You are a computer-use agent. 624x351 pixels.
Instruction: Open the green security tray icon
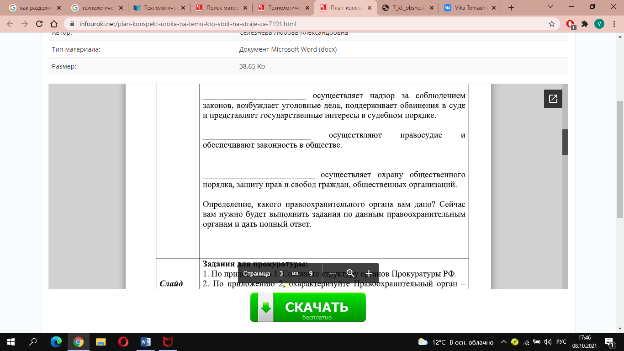coord(515,342)
